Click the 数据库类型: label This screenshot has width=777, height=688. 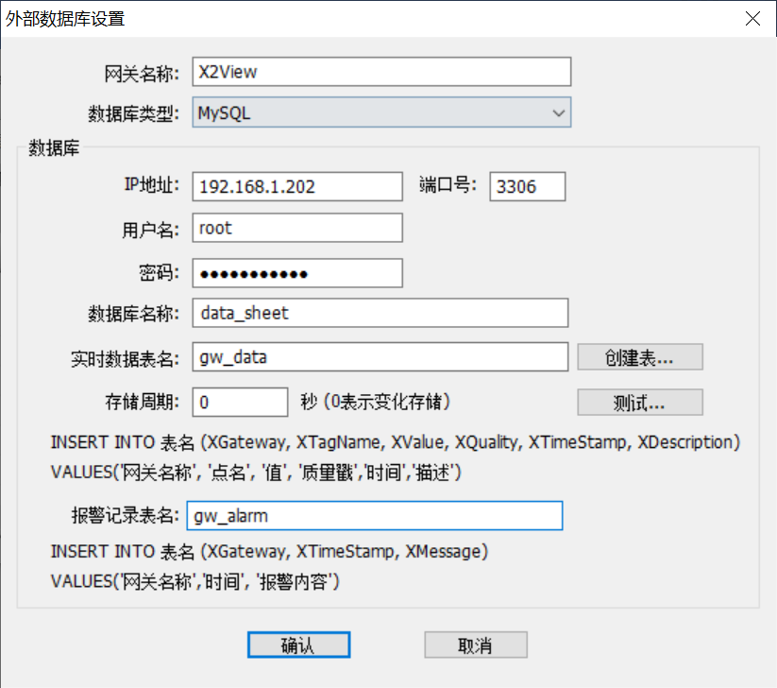[133, 113]
